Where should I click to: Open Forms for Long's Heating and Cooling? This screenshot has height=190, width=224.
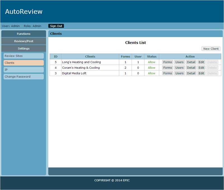click(167, 62)
